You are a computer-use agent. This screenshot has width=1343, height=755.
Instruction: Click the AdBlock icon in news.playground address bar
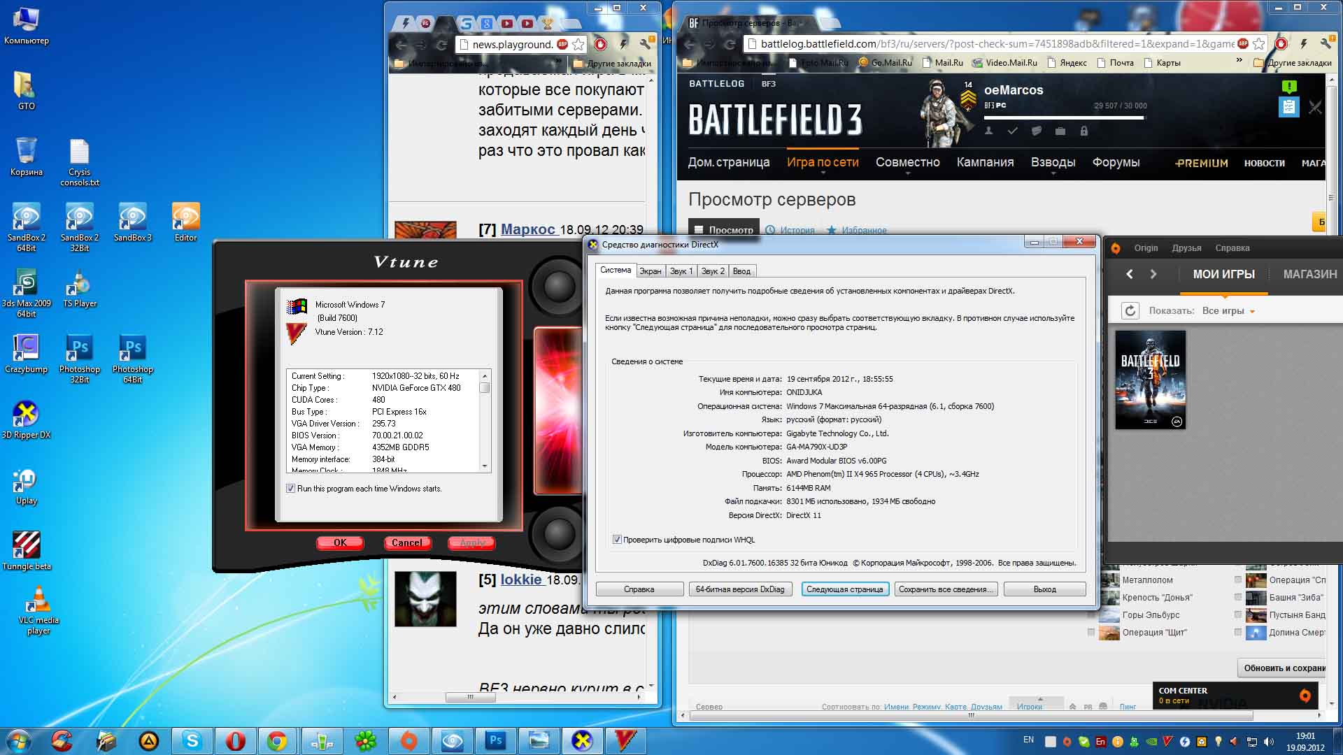click(562, 44)
